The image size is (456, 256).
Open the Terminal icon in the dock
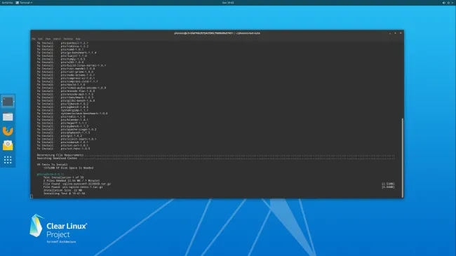coord(8,102)
